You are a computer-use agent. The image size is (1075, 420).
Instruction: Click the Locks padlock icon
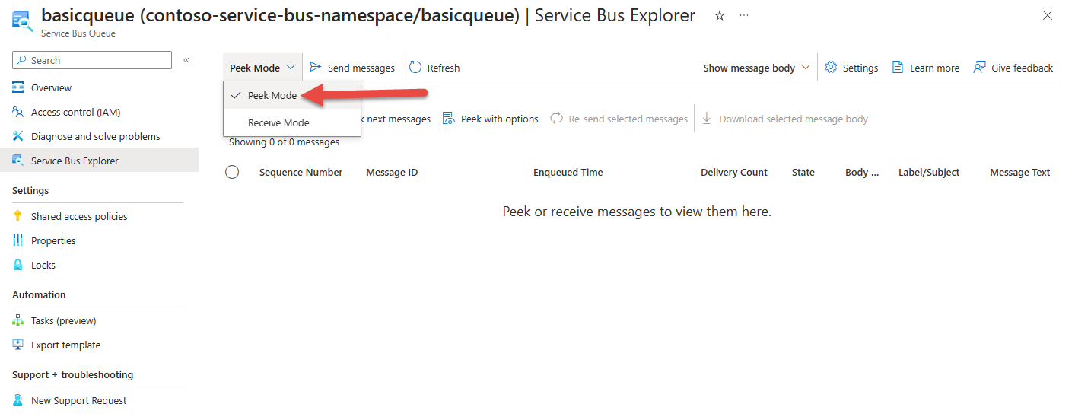pos(18,265)
